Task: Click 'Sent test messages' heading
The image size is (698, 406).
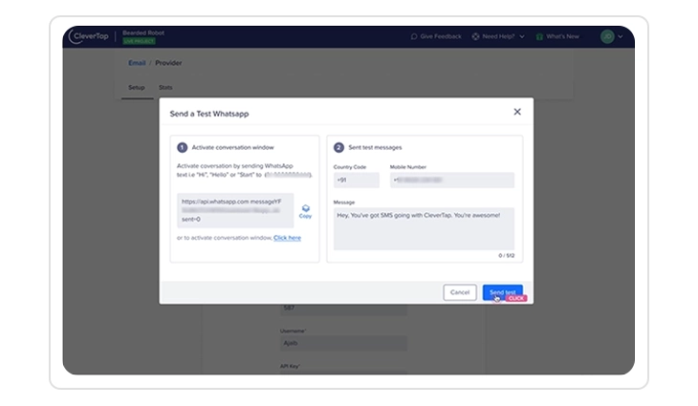Action: point(375,147)
